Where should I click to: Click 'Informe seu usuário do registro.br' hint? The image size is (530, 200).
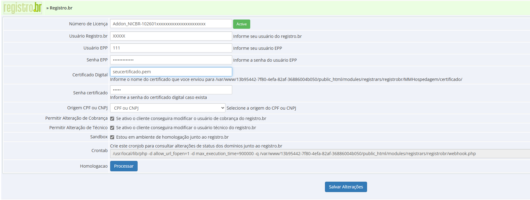pyautogui.click(x=267, y=36)
